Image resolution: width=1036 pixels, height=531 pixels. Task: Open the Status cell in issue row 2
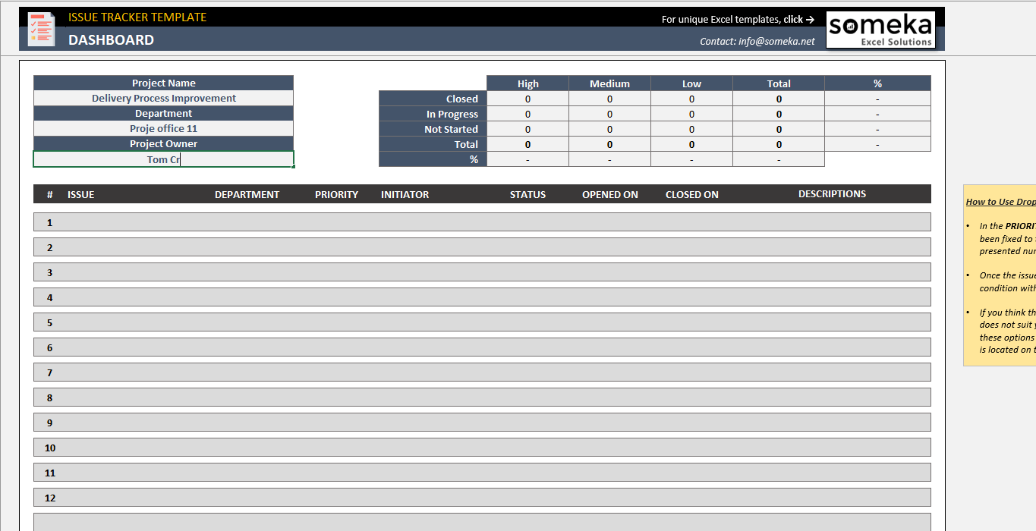pyautogui.click(x=527, y=247)
